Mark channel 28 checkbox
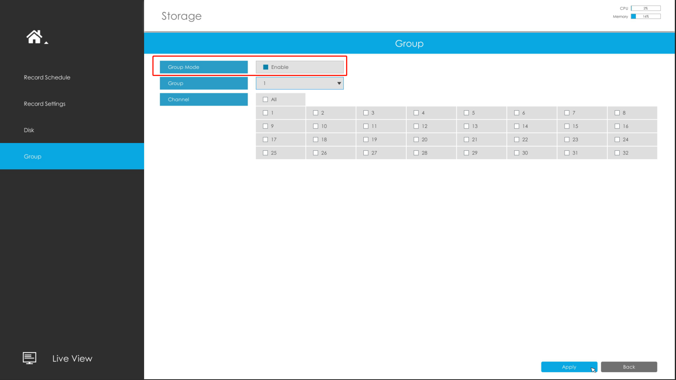This screenshot has width=676, height=380. (x=416, y=153)
